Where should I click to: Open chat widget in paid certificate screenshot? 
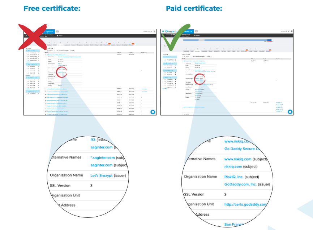(x=290, y=112)
